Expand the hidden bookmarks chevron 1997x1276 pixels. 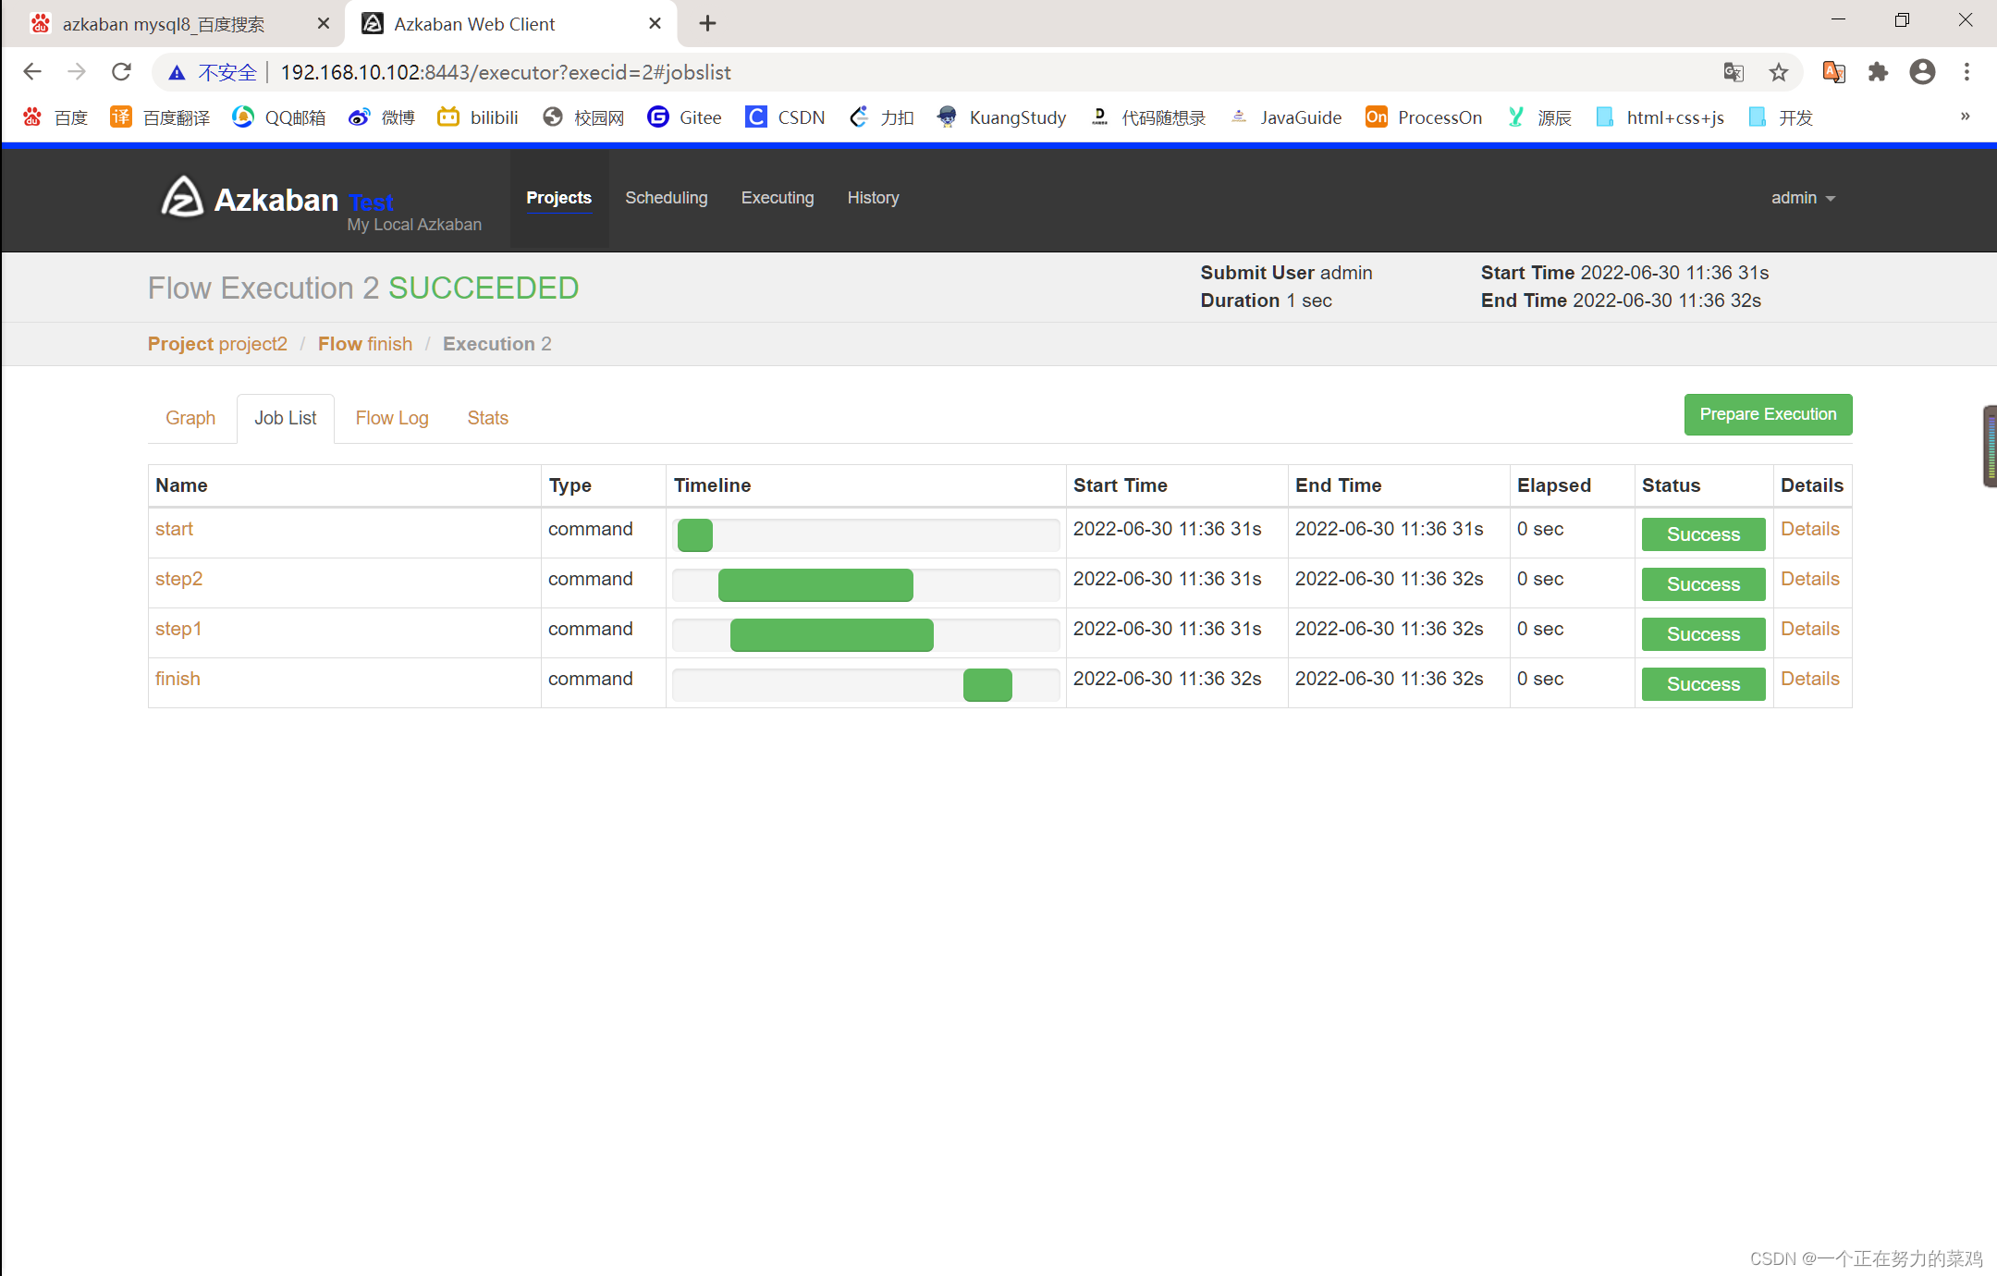click(x=1966, y=117)
